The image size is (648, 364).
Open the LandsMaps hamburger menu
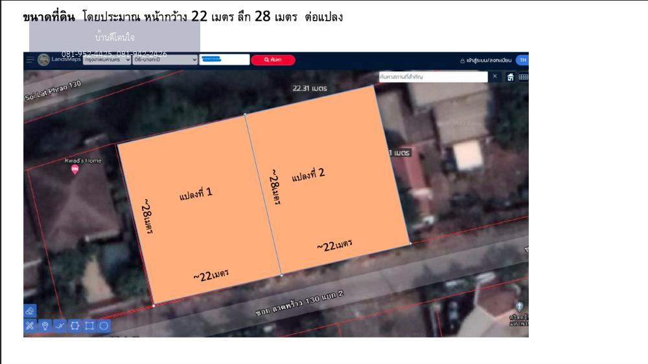[30, 59]
